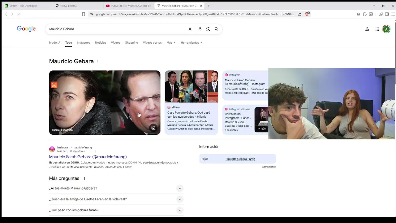Click the Lens search icon on large photo
Image resolution: width=396 pixels, height=223 pixels.
(x=54, y=85)
